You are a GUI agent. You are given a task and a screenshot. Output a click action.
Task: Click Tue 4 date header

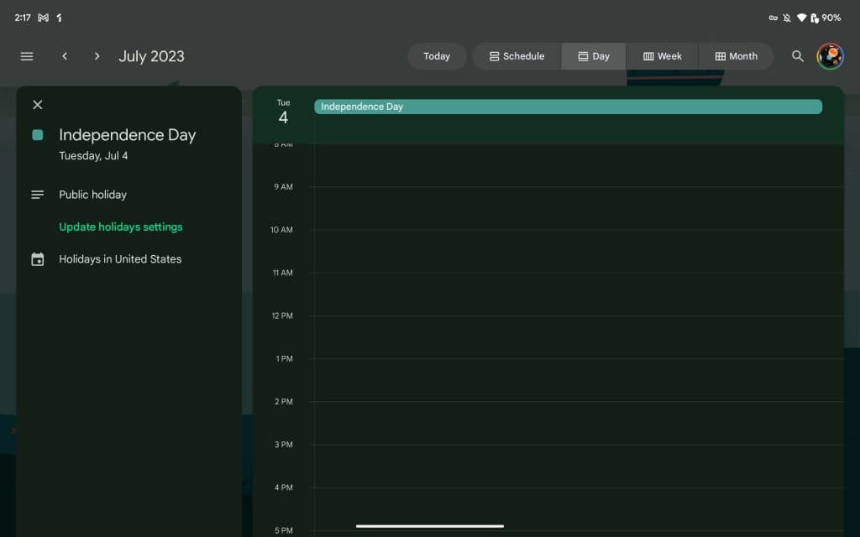click(x=283, y=111)
